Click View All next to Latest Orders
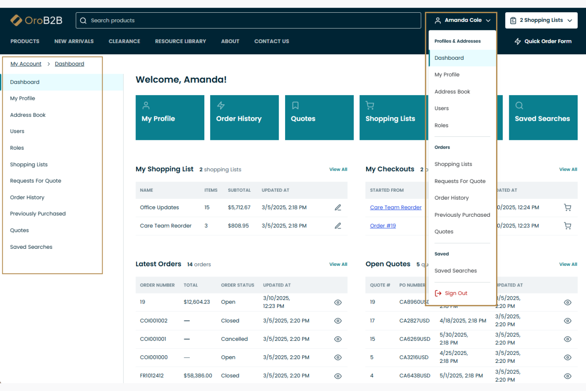Viewport: 586px width, 391px height. click(338, 264)
